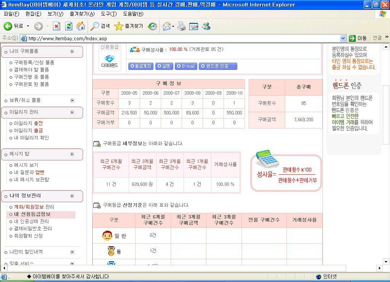Click the Stop loading icon
Viewport: 390px width, 282px height.
tap(56, 26)
